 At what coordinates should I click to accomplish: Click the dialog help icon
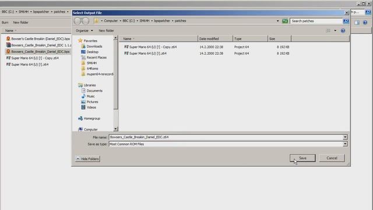pyautogui.click(x=343, y=31)
